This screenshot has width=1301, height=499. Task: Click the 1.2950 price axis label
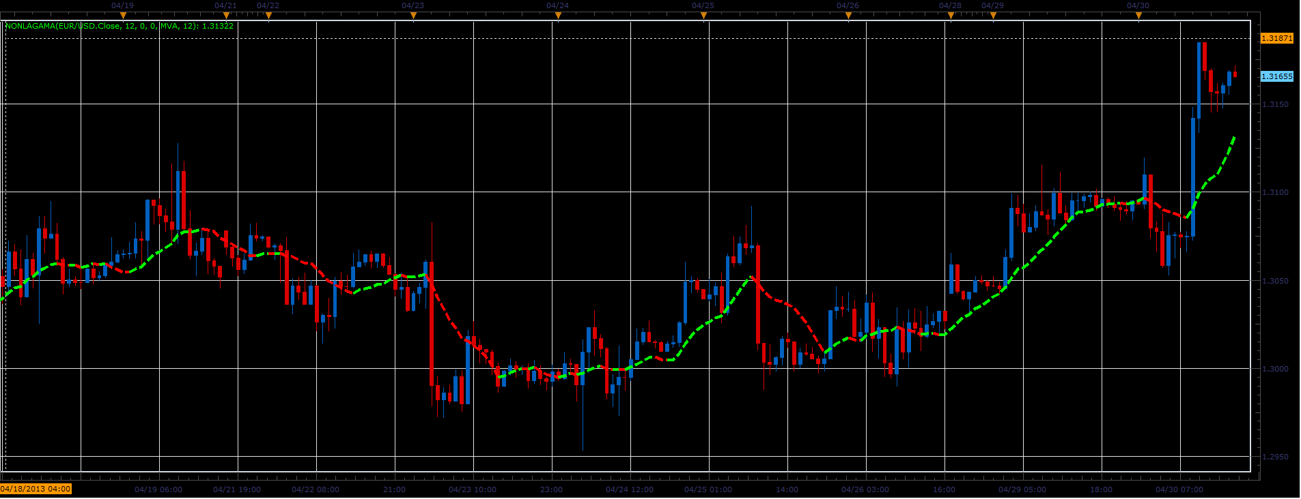1275,457
